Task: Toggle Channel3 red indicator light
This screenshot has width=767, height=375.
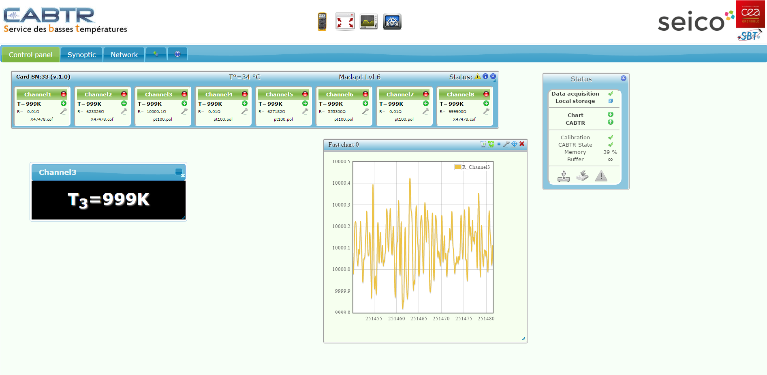Action: (x=184, y=94)
